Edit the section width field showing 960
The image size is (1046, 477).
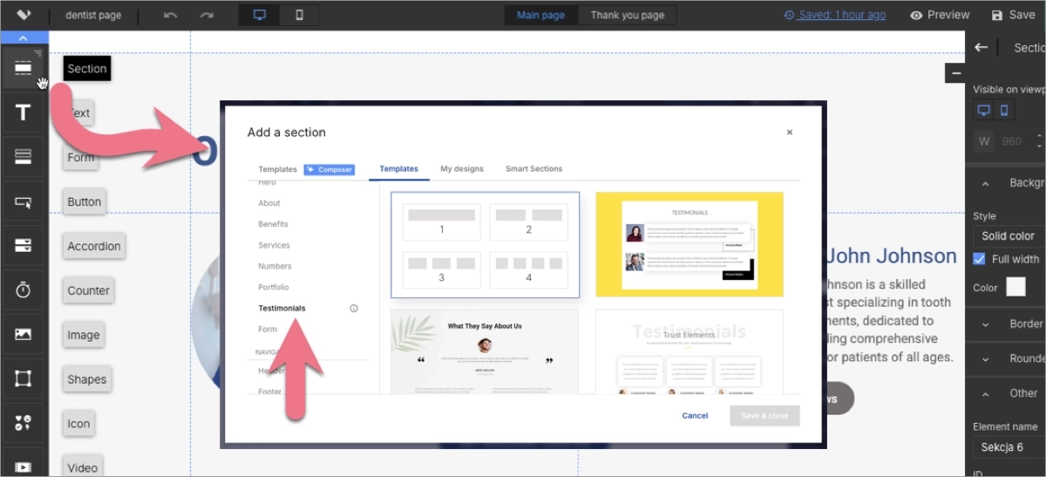[x=1013, y=140]
